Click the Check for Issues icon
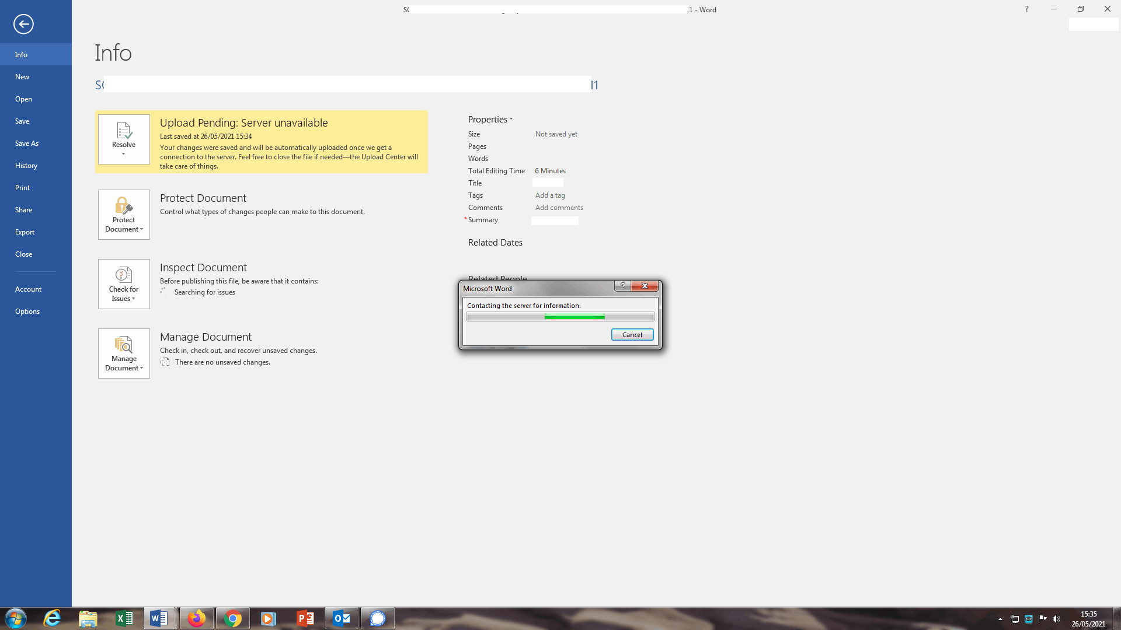 click(x=124, y=275)
